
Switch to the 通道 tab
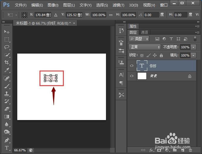click(x=144, y=32)
